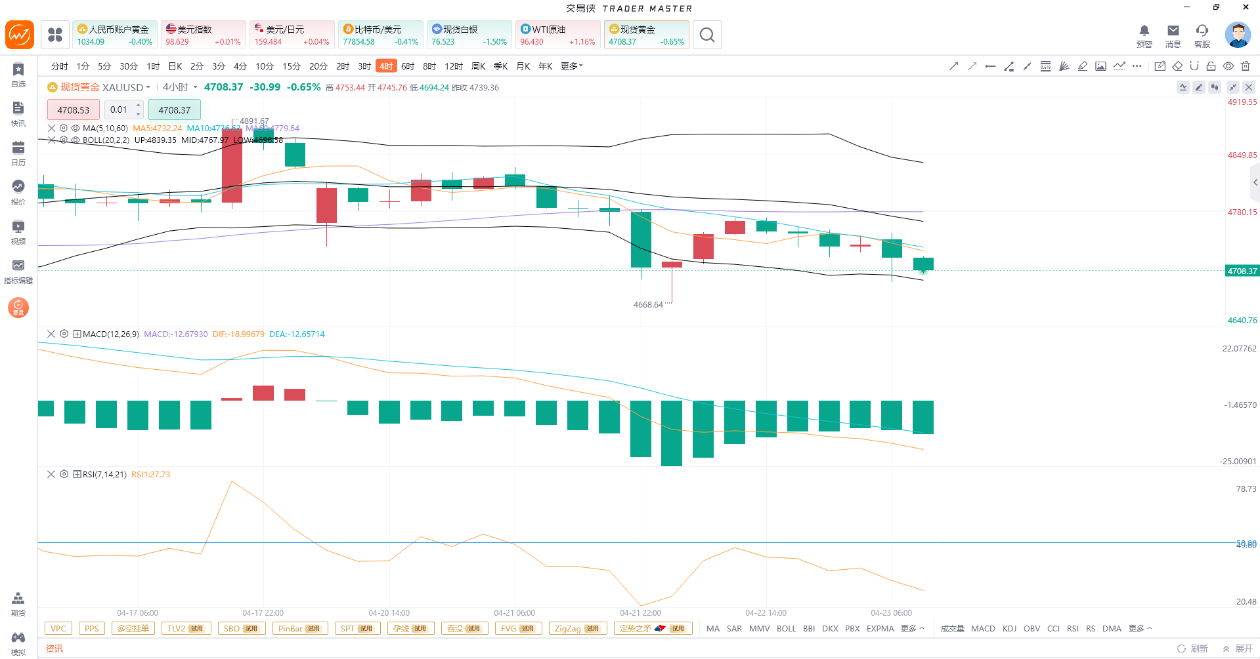Toggle the drawing lock icon

click(x=1211, y=66)
